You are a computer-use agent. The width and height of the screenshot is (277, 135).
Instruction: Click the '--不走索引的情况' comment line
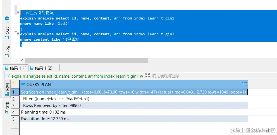(x=37, y=13)
